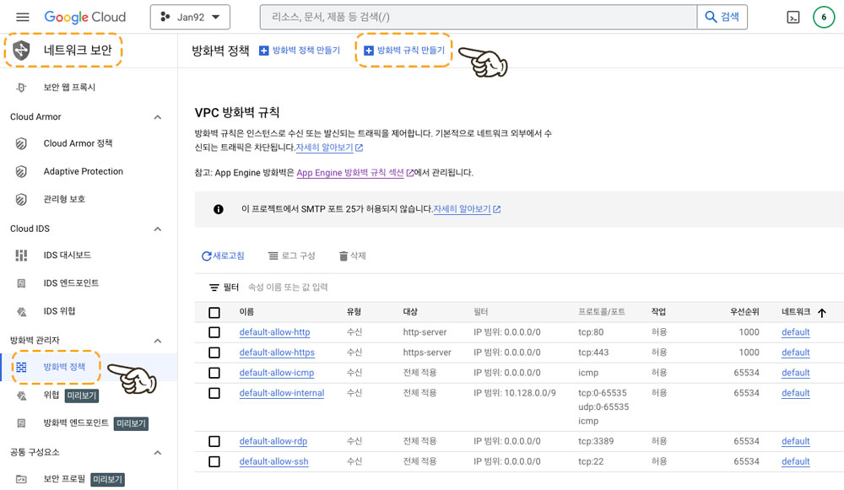Open 보안 웹 프록시 menu item
This screenshot has width=844, height=490.
point(69,87)
